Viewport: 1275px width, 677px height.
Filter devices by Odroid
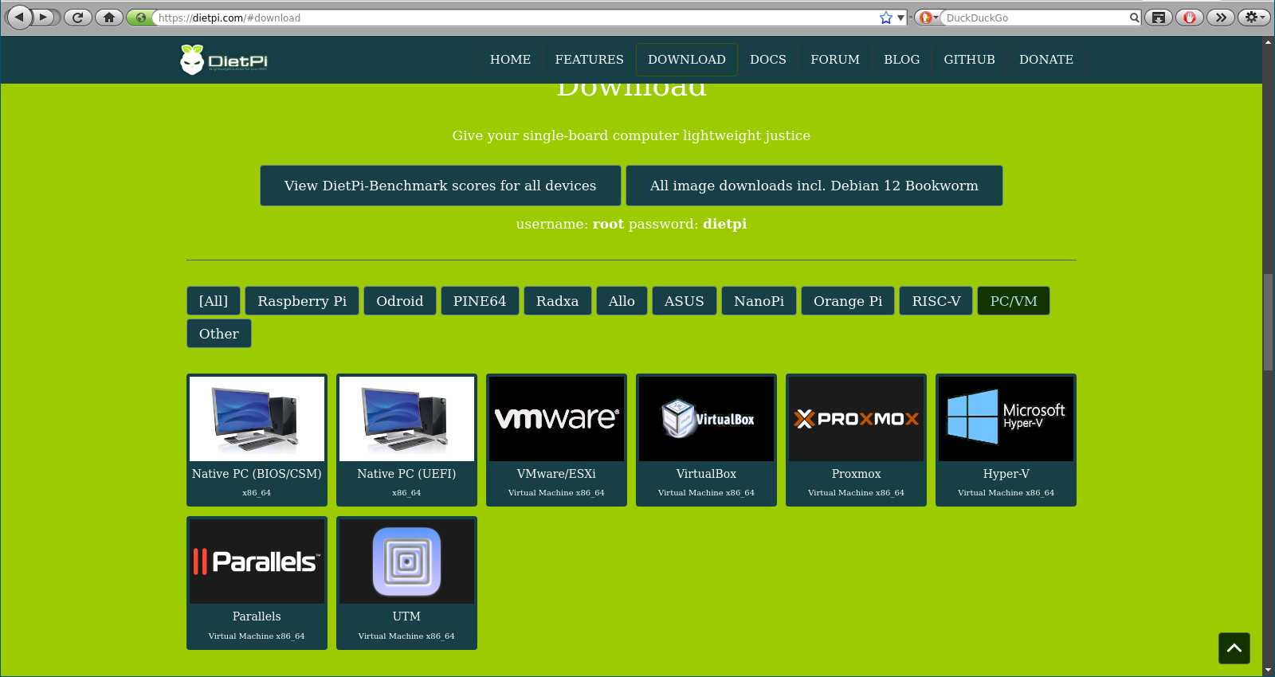pos(400,301)
